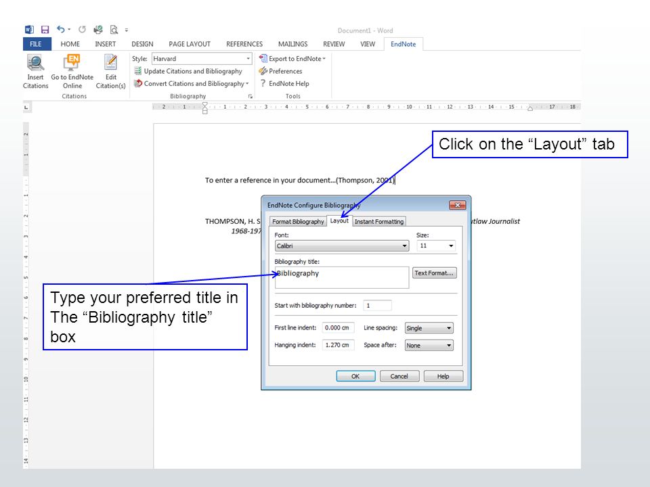Select the EndNote ribbon tab

403,44
